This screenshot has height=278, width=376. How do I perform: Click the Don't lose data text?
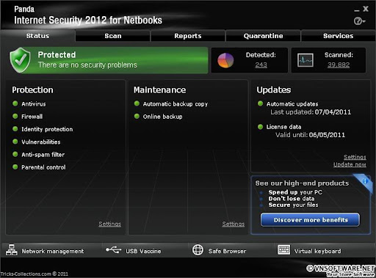pyautogui.click(x=292, y=199)
